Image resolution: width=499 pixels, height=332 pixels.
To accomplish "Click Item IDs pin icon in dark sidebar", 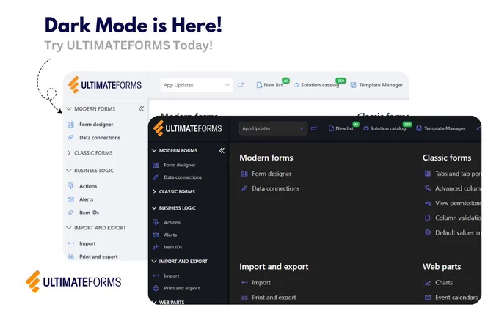I will point(156,247).
